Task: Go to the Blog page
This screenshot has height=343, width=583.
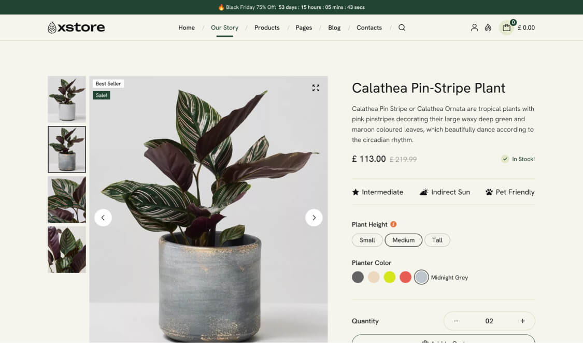Action: pyautogui.click(x=334, y=27)
